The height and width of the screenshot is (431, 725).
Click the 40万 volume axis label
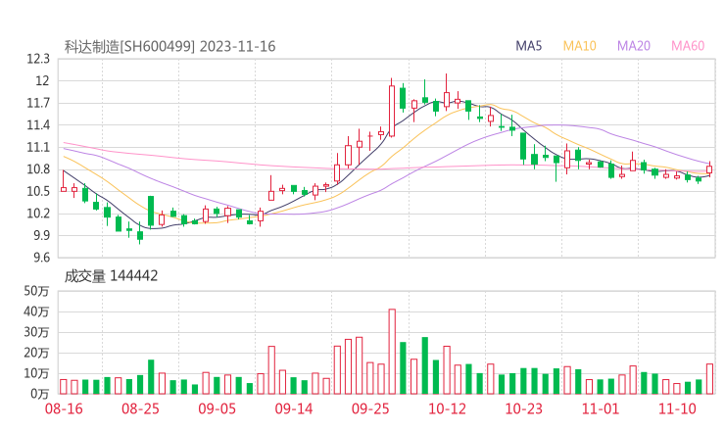tap(36, 311)
